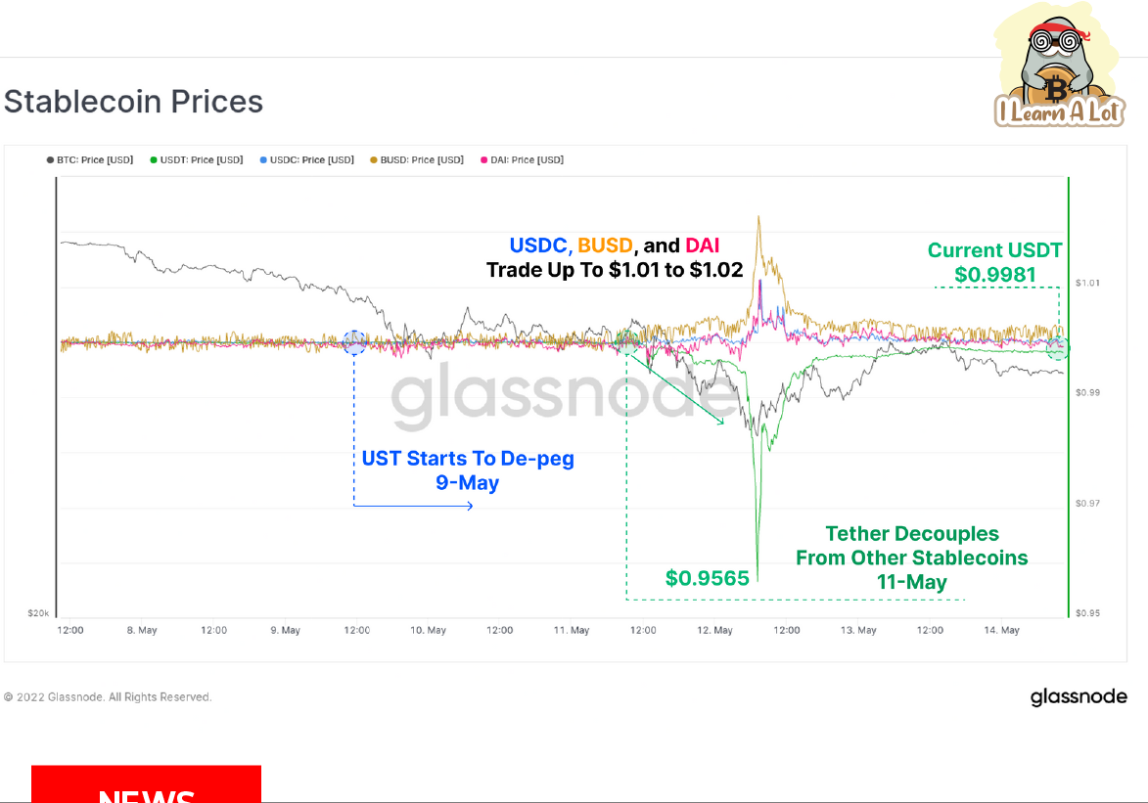Toggle the USDT: Price [USD] legend series
1148x803 pixels.
click(x=197, y=159)
